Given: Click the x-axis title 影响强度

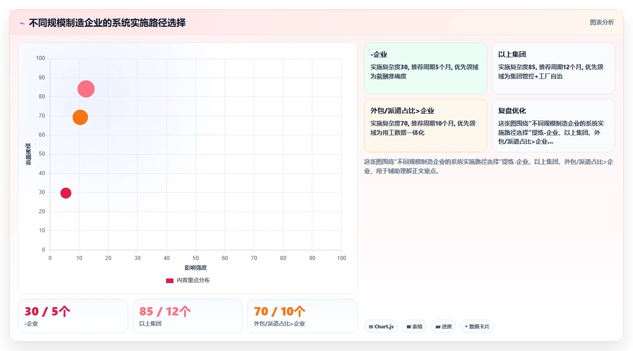Looking at the screenshot, I should click(x=196, y=268).
